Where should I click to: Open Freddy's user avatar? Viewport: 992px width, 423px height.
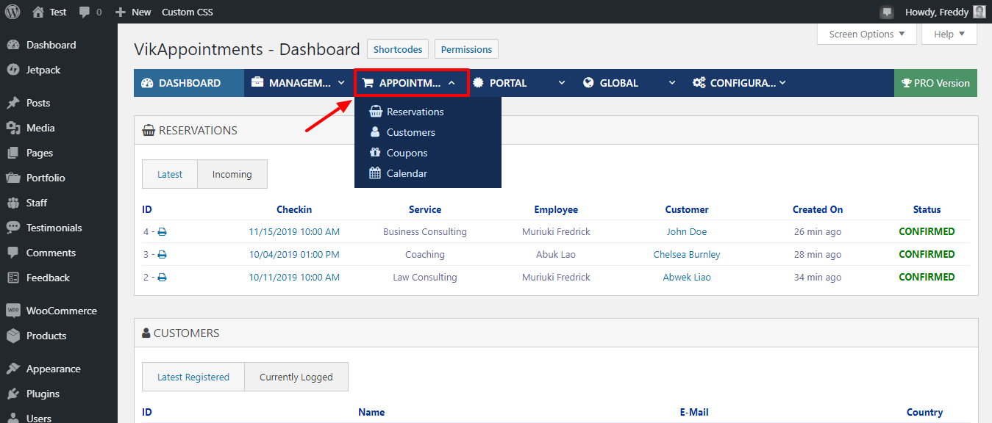point(979,12)
